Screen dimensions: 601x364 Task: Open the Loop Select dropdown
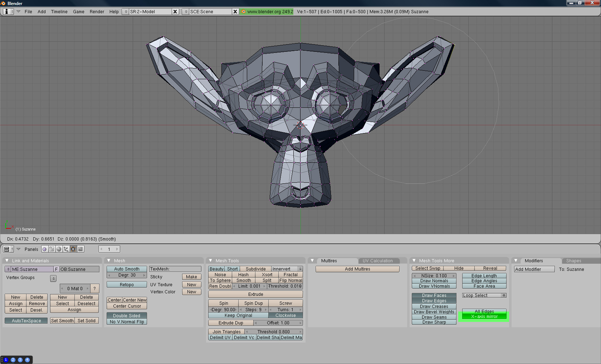[x=484, y=295]
